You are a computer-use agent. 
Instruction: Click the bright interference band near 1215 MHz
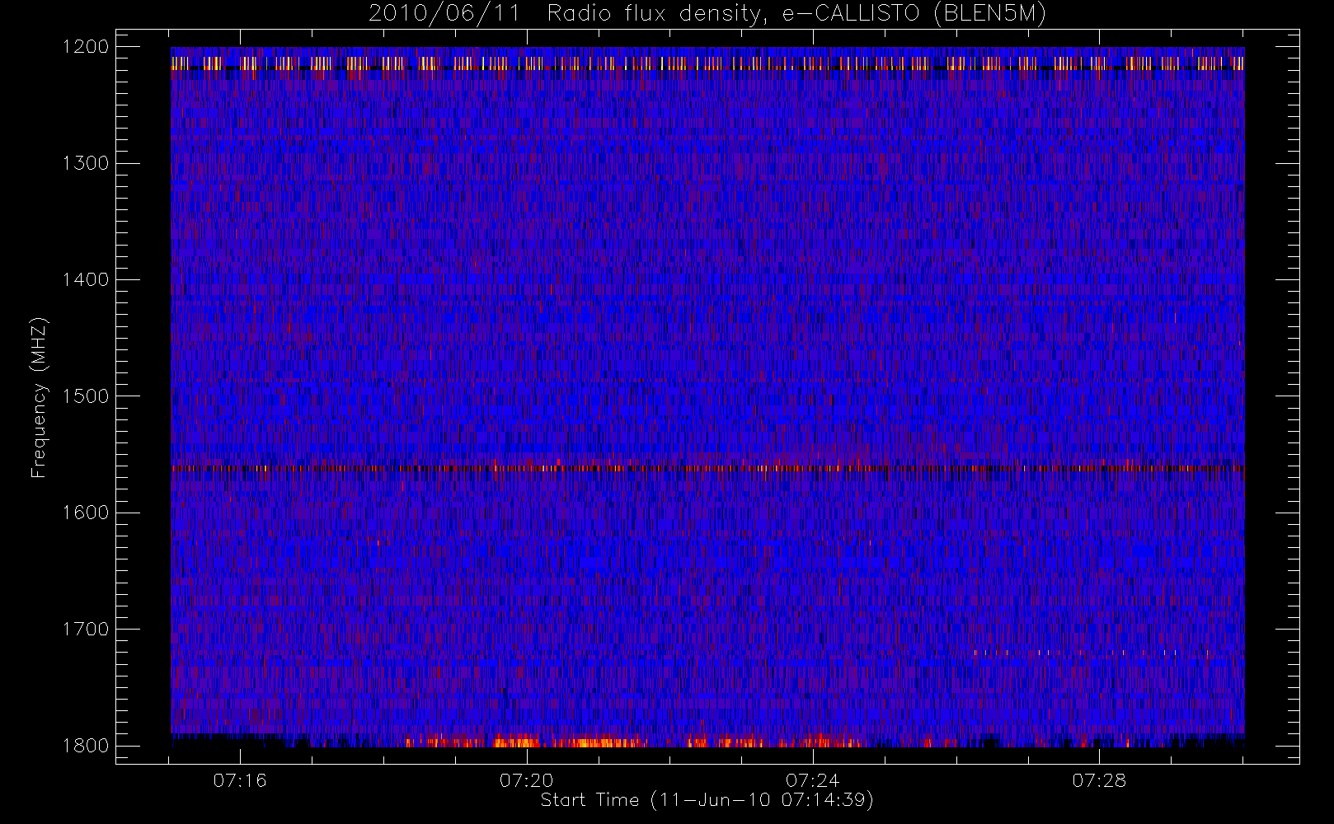(707, 63)
